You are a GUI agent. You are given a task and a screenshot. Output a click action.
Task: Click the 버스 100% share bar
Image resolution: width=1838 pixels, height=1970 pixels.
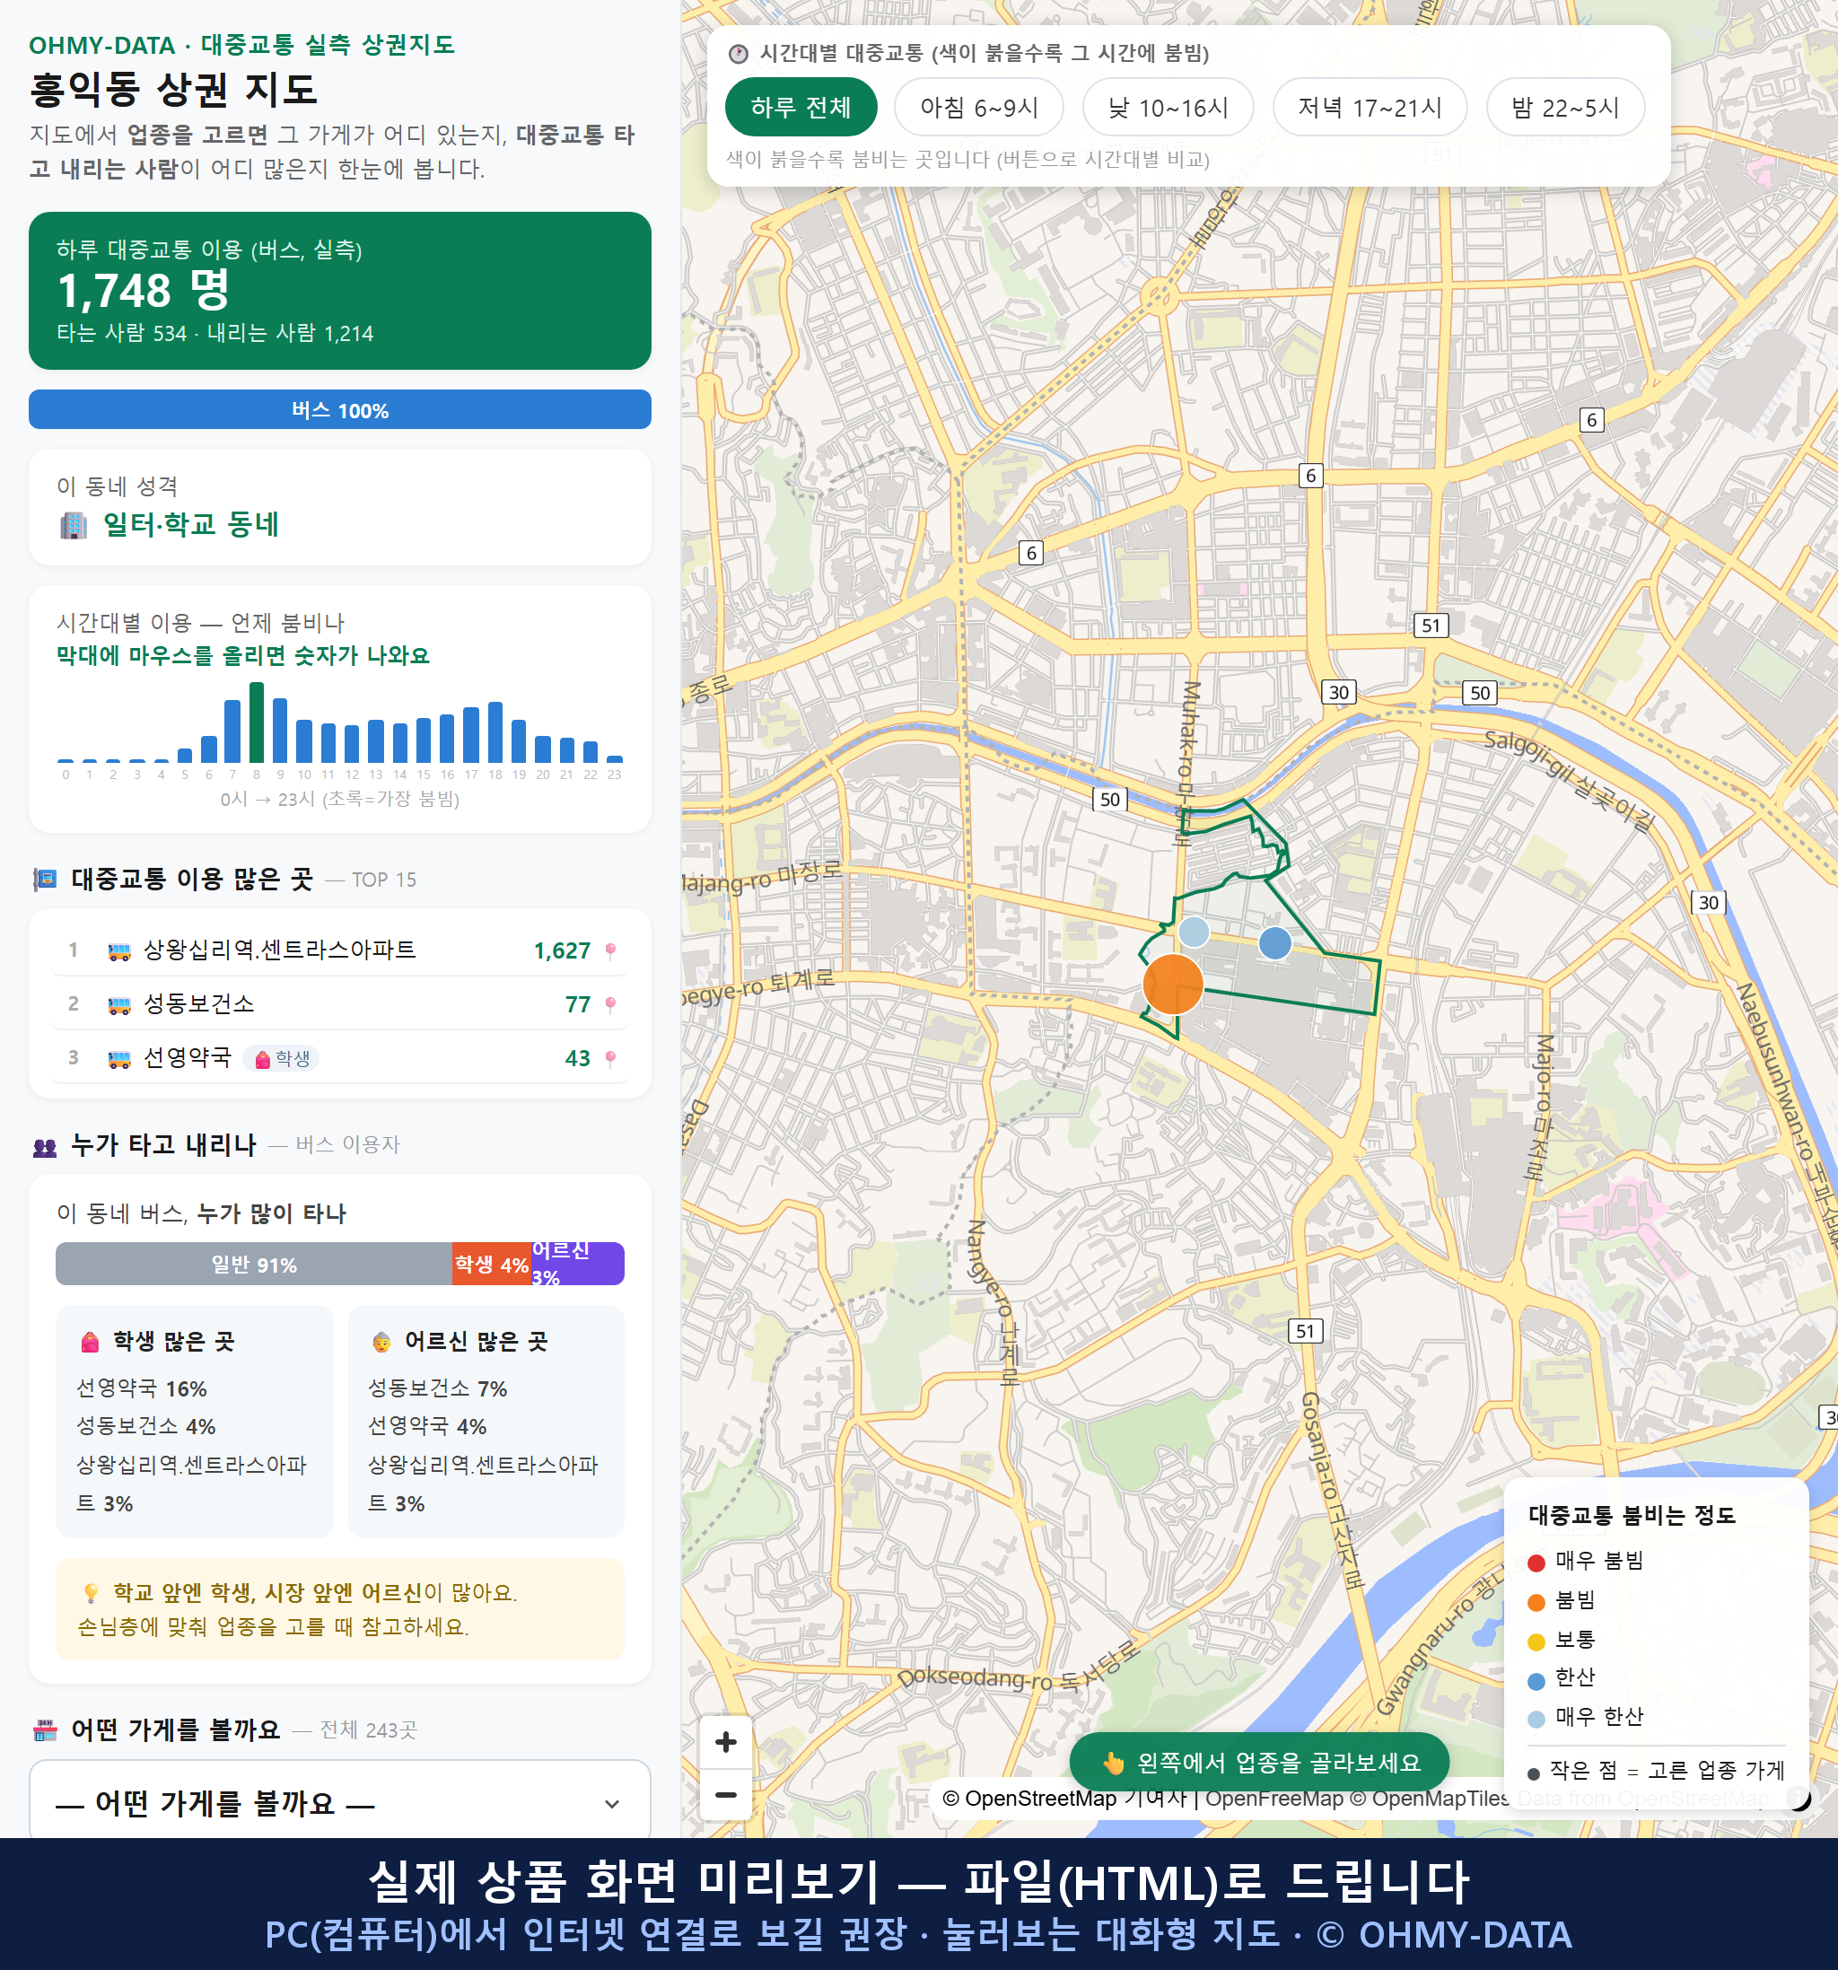point(340,410)
